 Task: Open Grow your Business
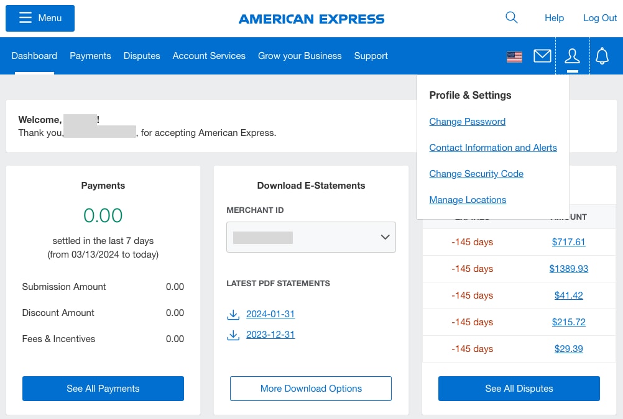tap(300, 56)
